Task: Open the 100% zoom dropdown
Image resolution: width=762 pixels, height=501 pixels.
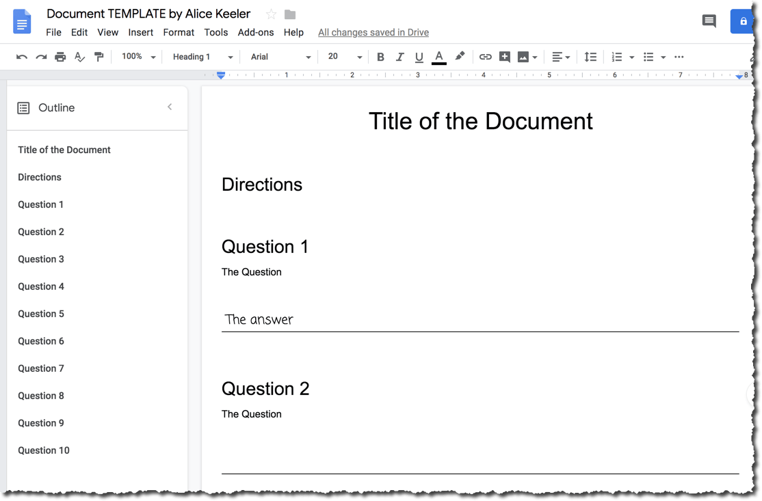Action: tap(138, 57)
